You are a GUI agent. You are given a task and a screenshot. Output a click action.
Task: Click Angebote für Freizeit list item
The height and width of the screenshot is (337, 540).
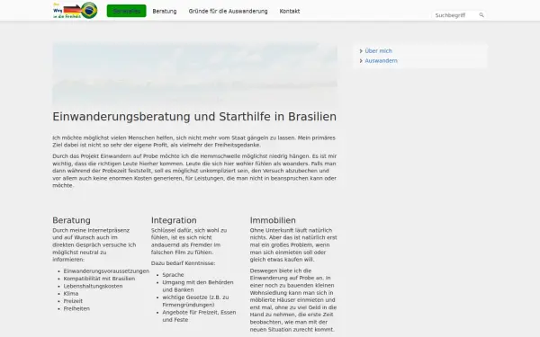(199, 316)
